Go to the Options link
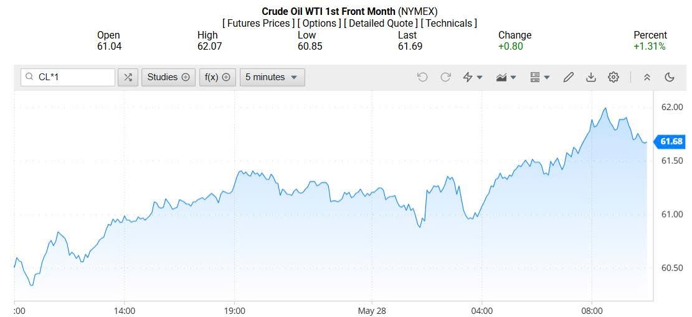This screenshot has height=317, width=692. tap(318, 23)
